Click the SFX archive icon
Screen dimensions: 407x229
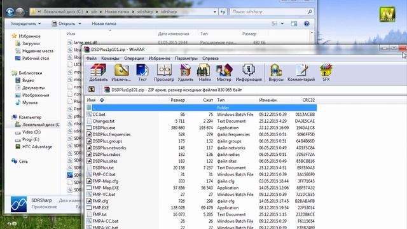[326, 73]
